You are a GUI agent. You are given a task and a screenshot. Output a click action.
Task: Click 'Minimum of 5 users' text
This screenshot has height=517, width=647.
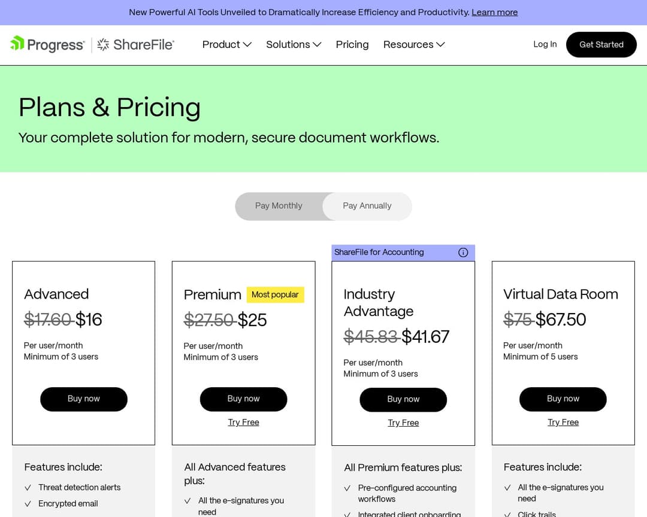tap(540, 357)
